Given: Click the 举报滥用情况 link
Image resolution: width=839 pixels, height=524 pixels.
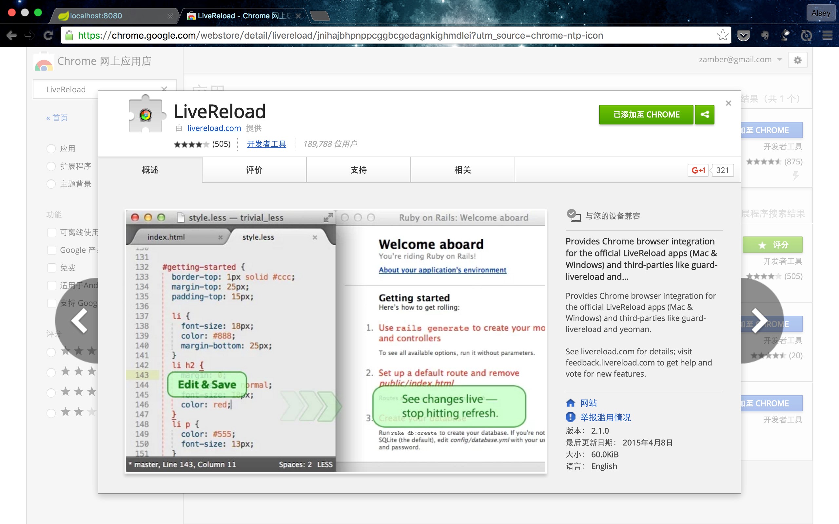Looking at the screenshot, I should point(605,417).
